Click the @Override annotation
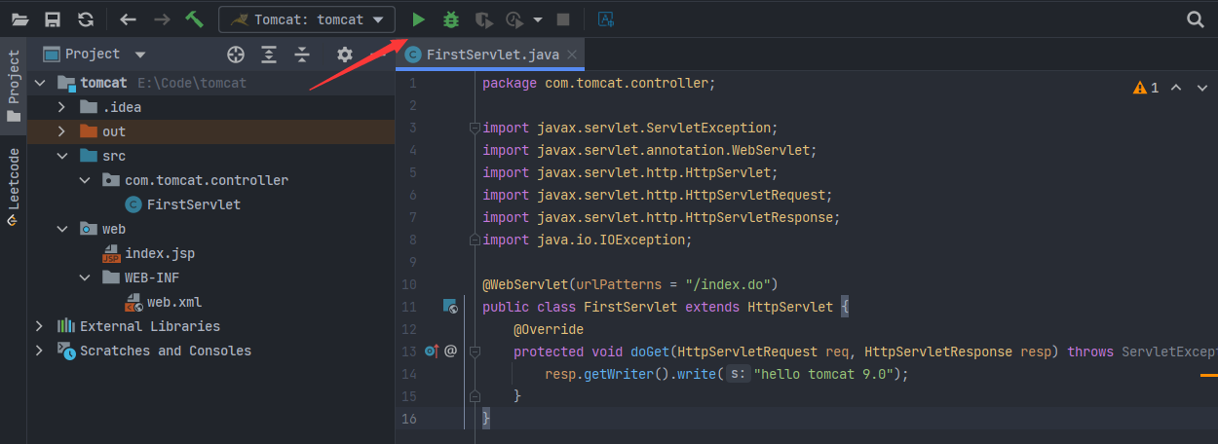 [549, 329]
